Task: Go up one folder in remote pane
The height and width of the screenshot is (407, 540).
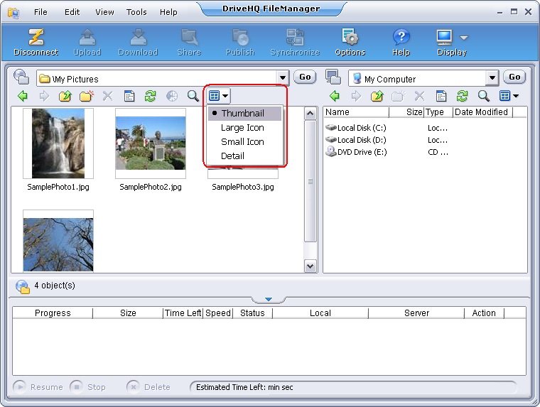Action: click(x=65, y=96)
